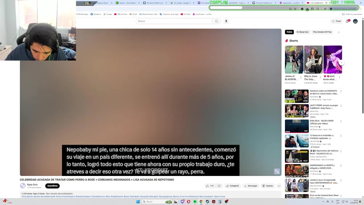Open Steam from the taskbar
Viewport: 364px width, 205px height.
tap(207, 202)
